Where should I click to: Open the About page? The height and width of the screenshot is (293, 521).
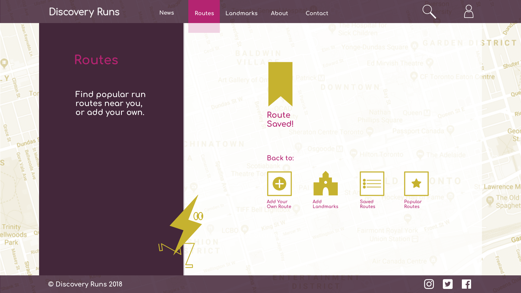tap(279, 13)
